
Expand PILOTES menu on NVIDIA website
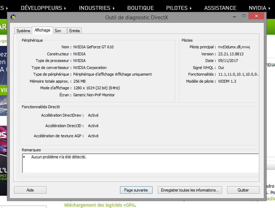pos(179,8)
